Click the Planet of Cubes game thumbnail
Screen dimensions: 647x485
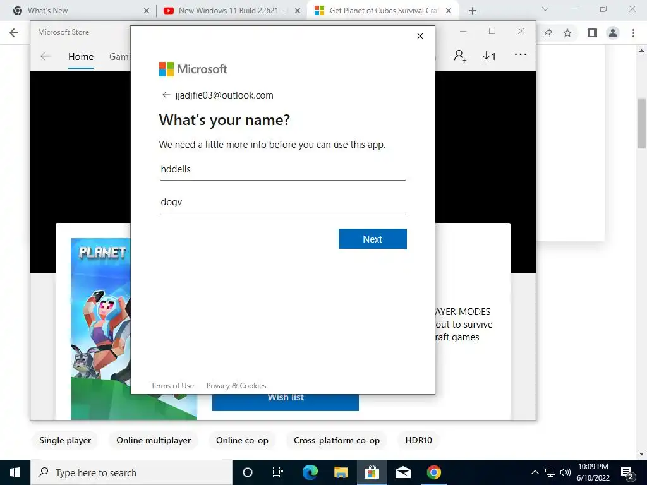click(x=100, y=328)
